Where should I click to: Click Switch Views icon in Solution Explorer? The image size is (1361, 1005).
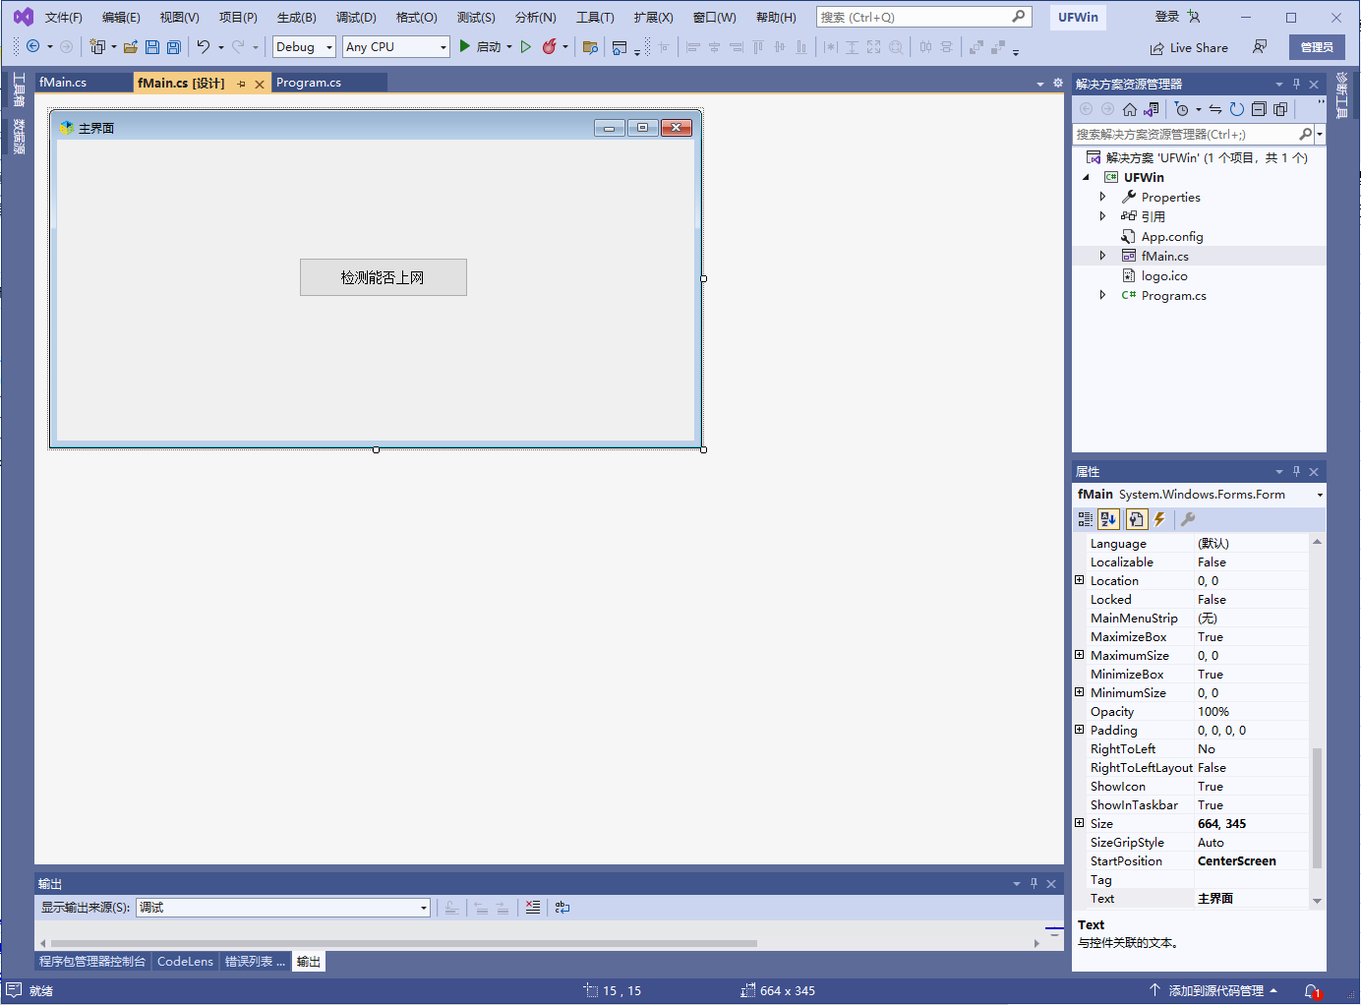pyautogui.click(x=1152, y=109)
